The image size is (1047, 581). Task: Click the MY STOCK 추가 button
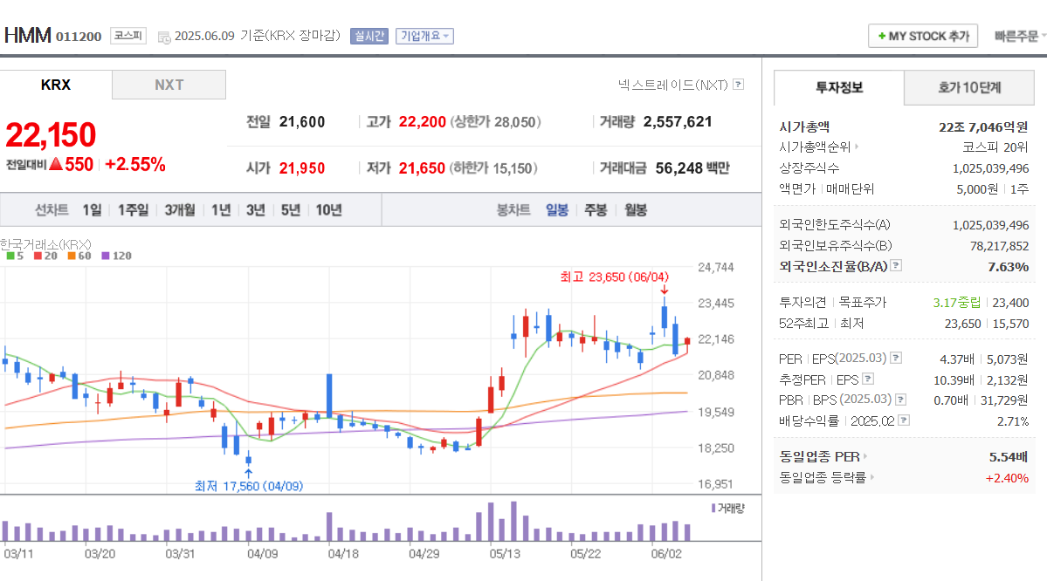coord(923,36)
